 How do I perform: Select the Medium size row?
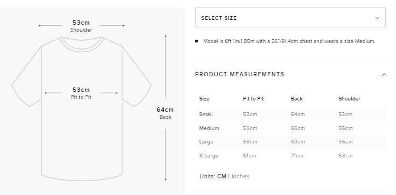point(291,128)
